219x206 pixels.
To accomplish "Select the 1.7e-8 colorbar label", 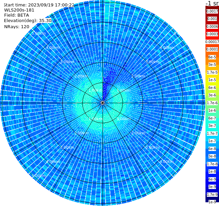I will tap(212, 164).
